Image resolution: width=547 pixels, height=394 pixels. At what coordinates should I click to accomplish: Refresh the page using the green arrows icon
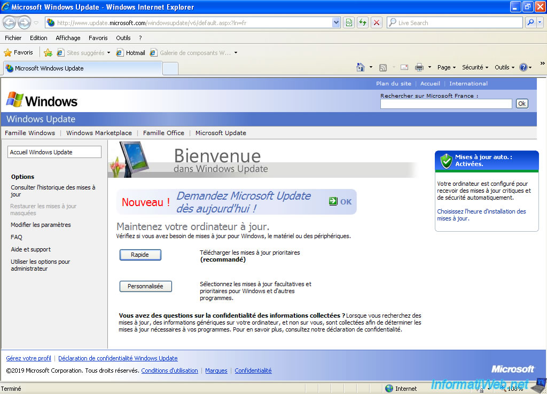point(363,22)
